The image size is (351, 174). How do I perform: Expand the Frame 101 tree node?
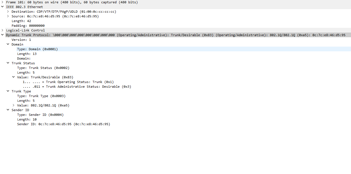click(x=2, y=2)
